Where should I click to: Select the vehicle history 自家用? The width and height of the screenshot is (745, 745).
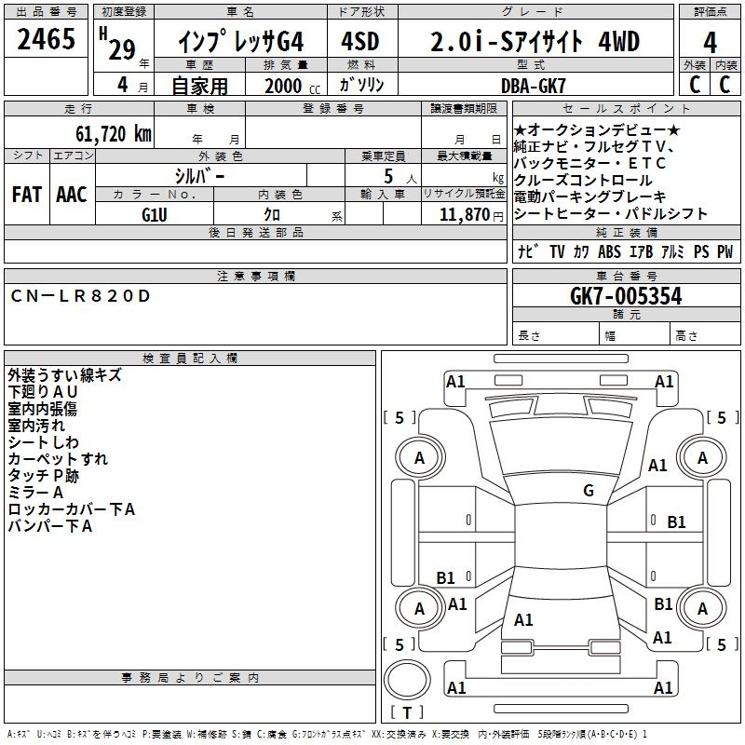click(x=199, y=86)
